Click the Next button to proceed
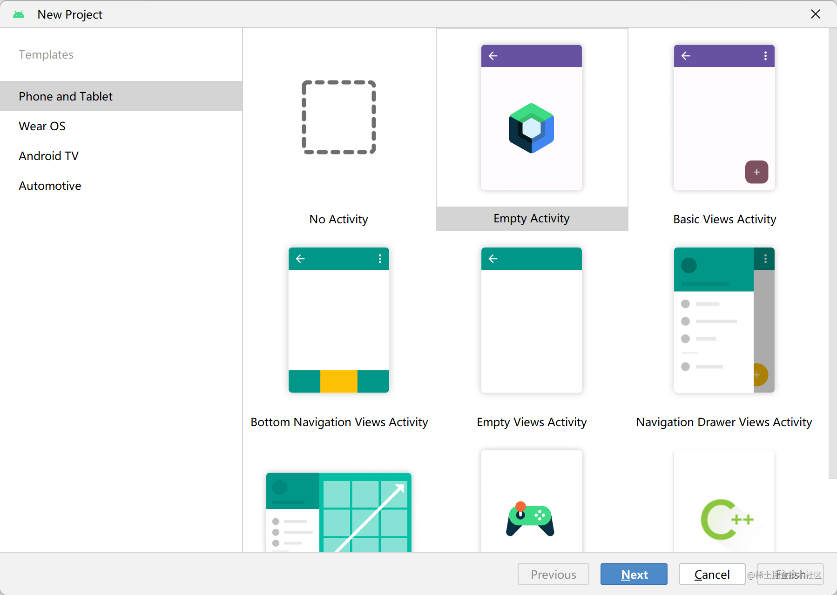Image resolution: width=837 pixels, height=595 pixels. point(634,574)
